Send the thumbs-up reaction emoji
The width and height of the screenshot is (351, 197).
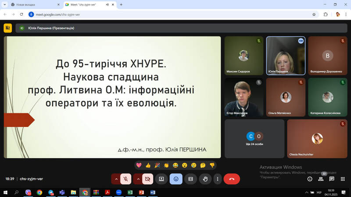tap(148, 165)
